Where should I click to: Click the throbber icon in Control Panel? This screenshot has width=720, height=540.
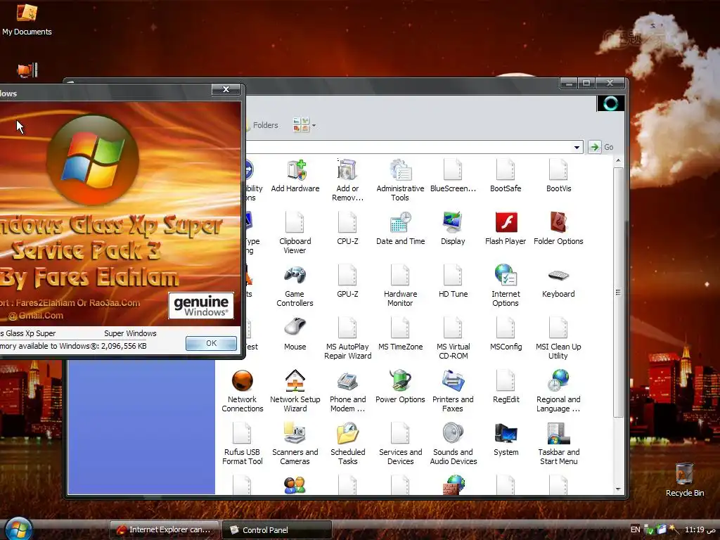pyautogui.click(x=610, y=104)
